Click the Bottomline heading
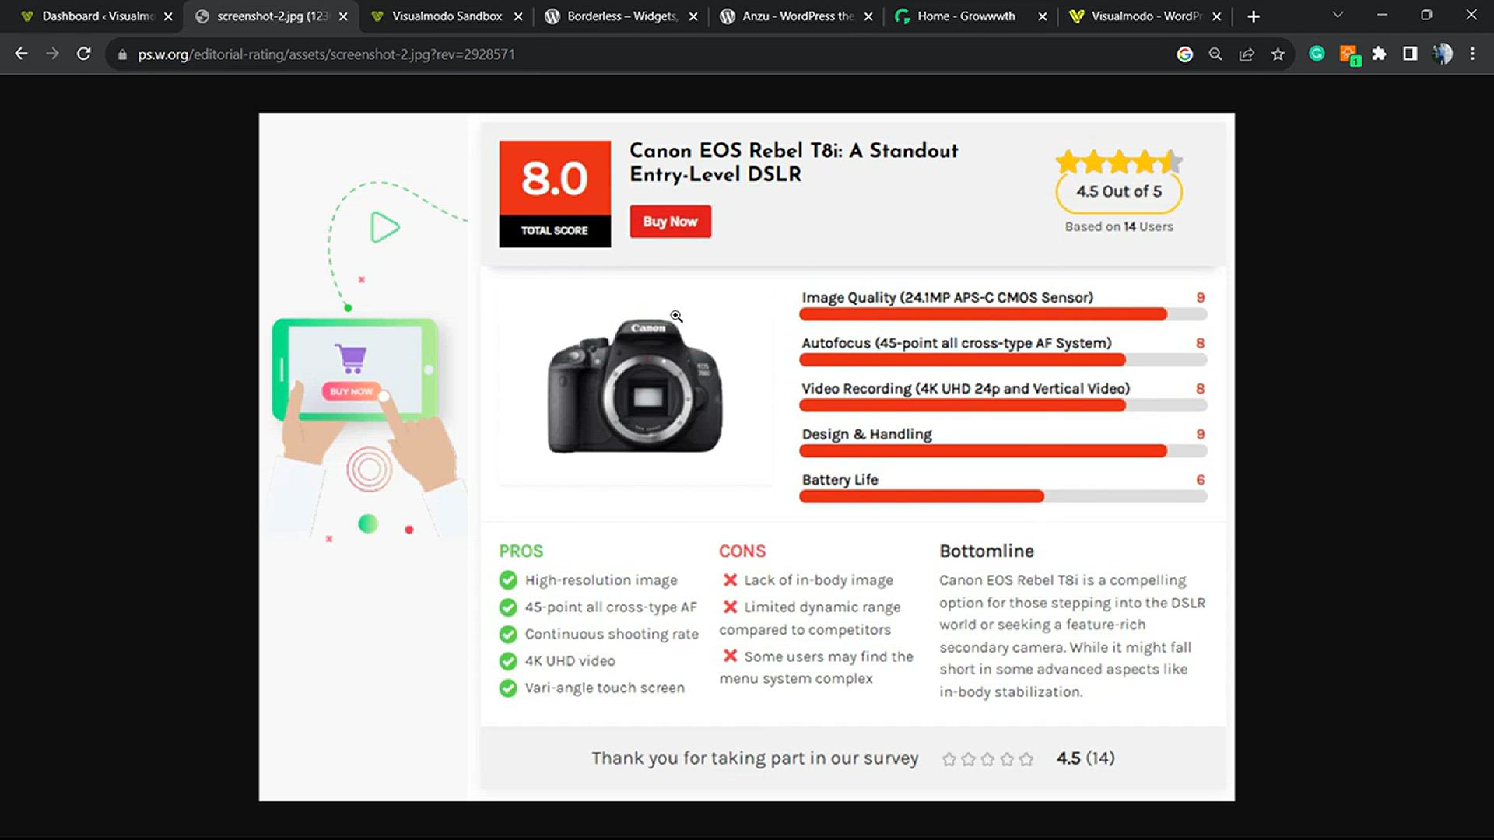The width and height of the screenshot is (1494, 840). [x=987, y=551]
